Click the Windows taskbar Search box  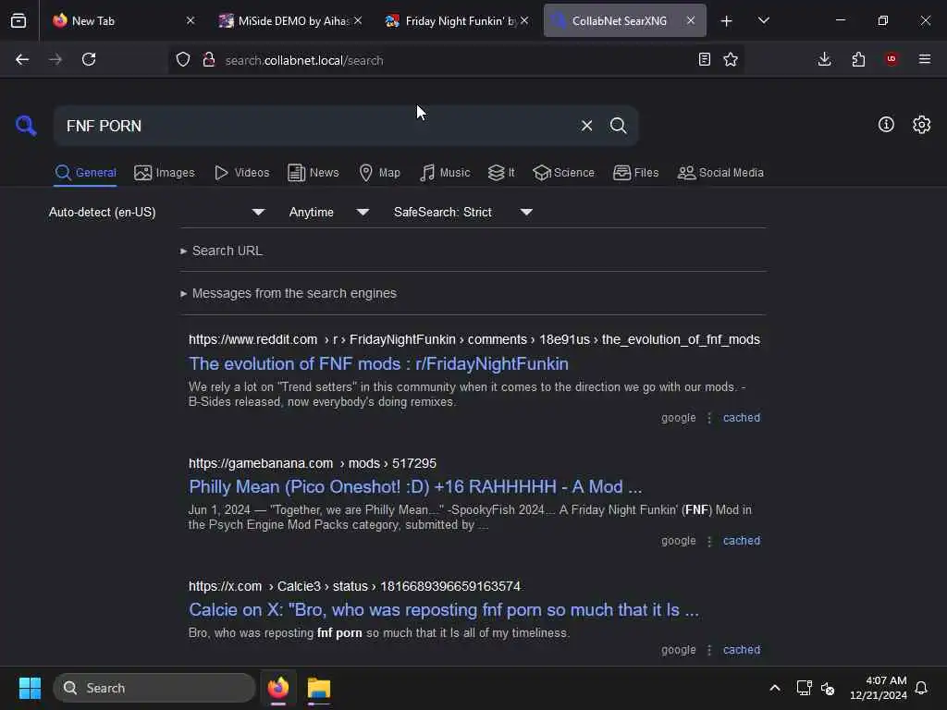pyautogui.click(x=154, y=688)
